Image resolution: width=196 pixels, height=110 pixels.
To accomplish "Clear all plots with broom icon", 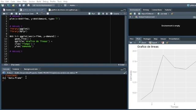I will (167, 43).
